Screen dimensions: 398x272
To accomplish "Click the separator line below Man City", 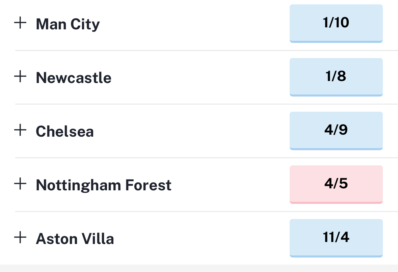I will tap(206, 51).
